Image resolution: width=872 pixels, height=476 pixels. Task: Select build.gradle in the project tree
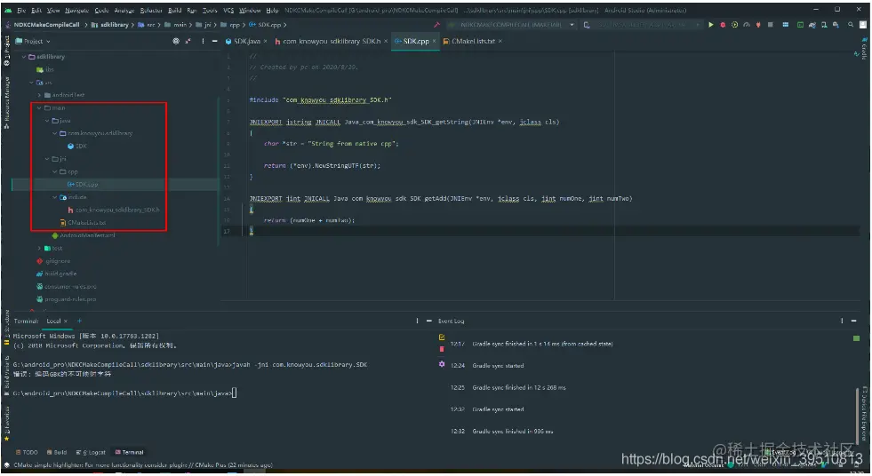[x=57, y=274]
